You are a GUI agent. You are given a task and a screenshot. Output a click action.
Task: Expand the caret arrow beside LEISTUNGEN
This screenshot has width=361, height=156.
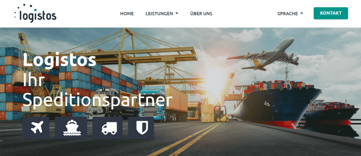click(177, 14)
